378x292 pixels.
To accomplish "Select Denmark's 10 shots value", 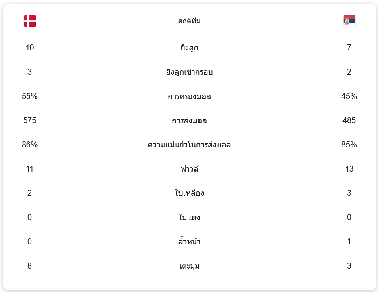I will [x=30, y=48].
